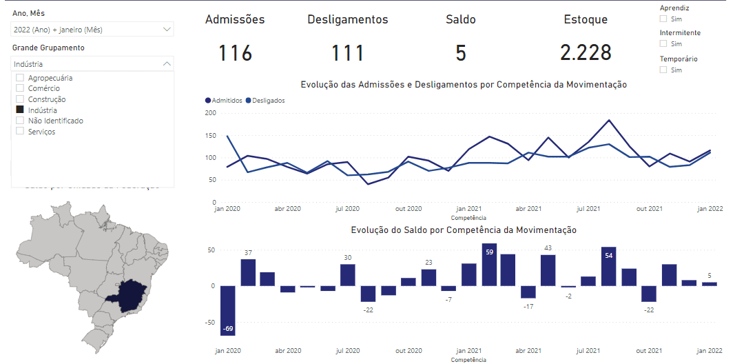Image resolution: width=755 pixels, height=364 pixels.
Task: Click the bar labeled 54
Action: click(x=608, y=266)
